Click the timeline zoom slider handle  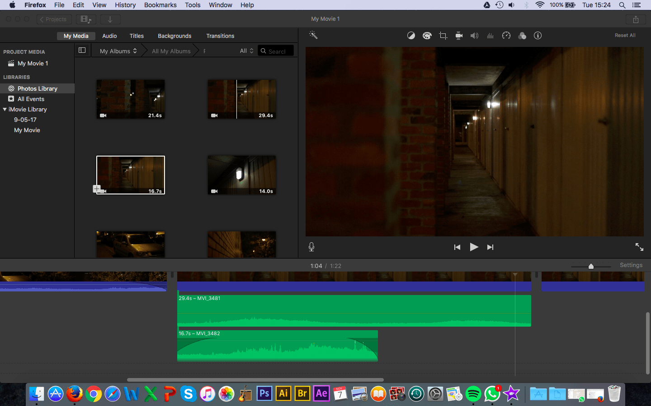(x=591, y=266)
